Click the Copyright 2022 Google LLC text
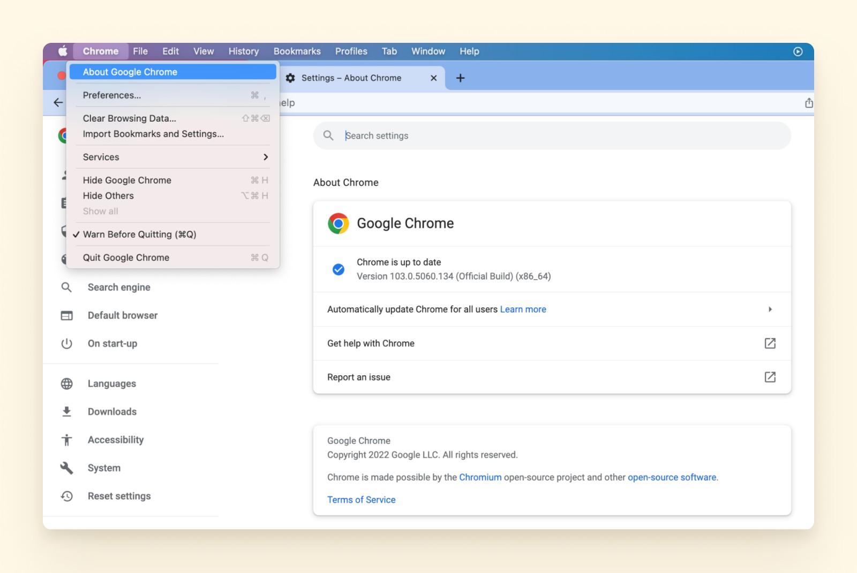Image resolution: width=857 pixels, height=573 pixels. tap(423, 455)
